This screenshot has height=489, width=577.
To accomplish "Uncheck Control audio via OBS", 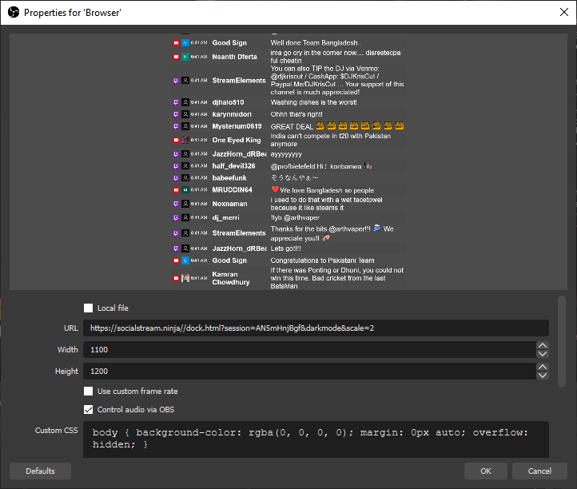I will [89, 410].
